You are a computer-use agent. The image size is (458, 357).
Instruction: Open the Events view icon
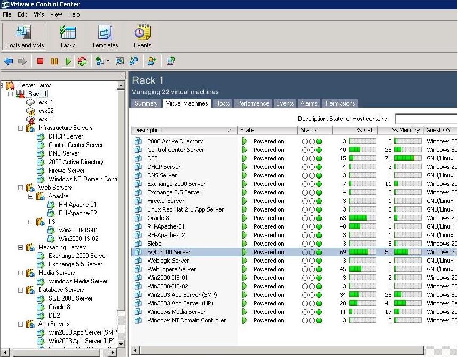coord(142,33)
